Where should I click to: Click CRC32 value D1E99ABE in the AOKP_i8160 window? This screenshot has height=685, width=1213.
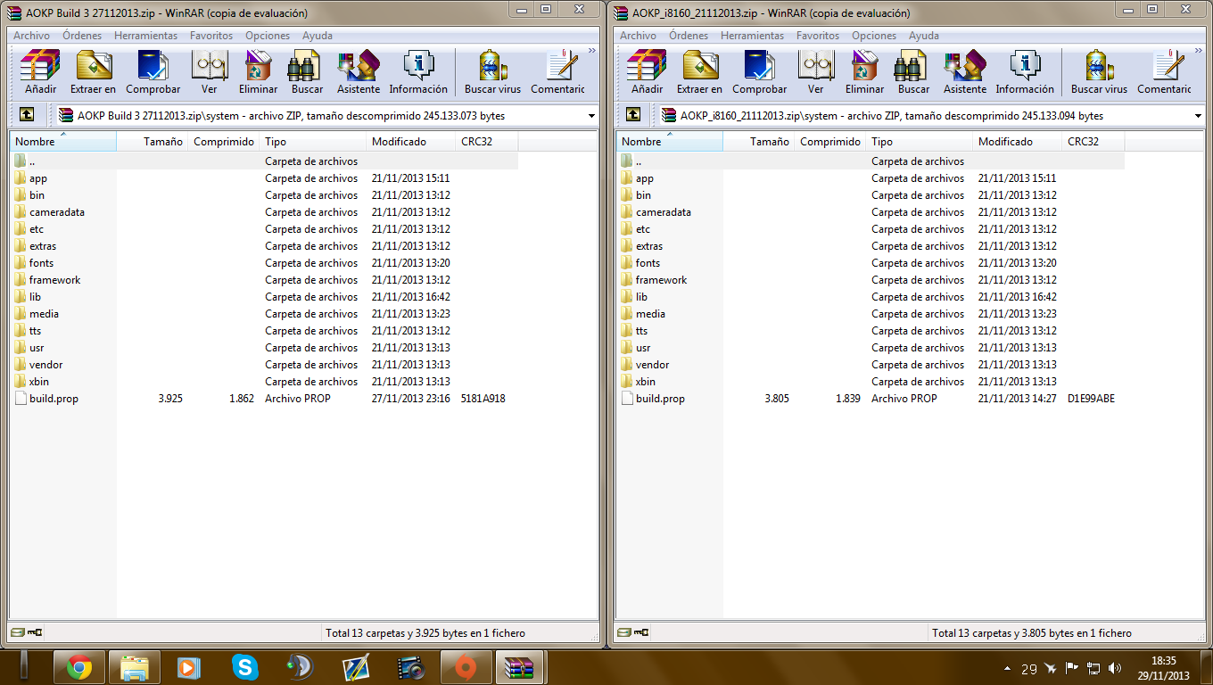pyautogui.click(x=1091, y=399)
